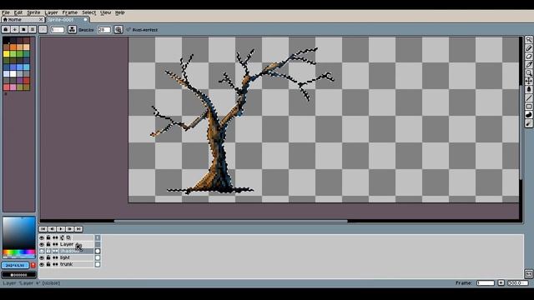Lock the trunk layer
534x300 pixels.
click(x=48, y=264)
